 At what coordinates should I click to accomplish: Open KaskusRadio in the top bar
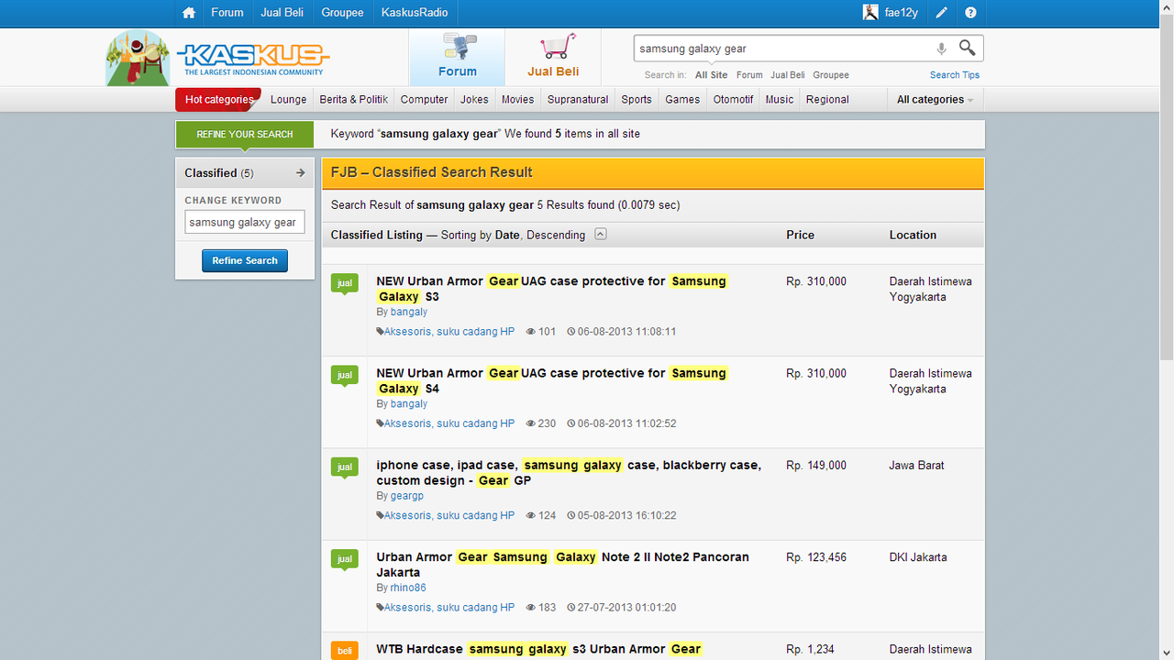tap(415, 13)
